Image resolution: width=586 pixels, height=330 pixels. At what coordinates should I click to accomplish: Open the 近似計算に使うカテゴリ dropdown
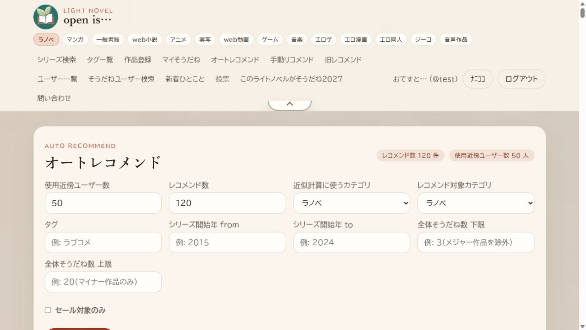(352, 203)
